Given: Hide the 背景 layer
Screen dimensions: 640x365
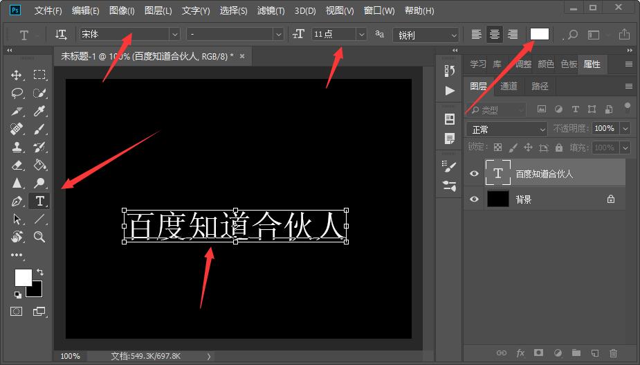Looking at the screenshot, I should tap(474, 199).
